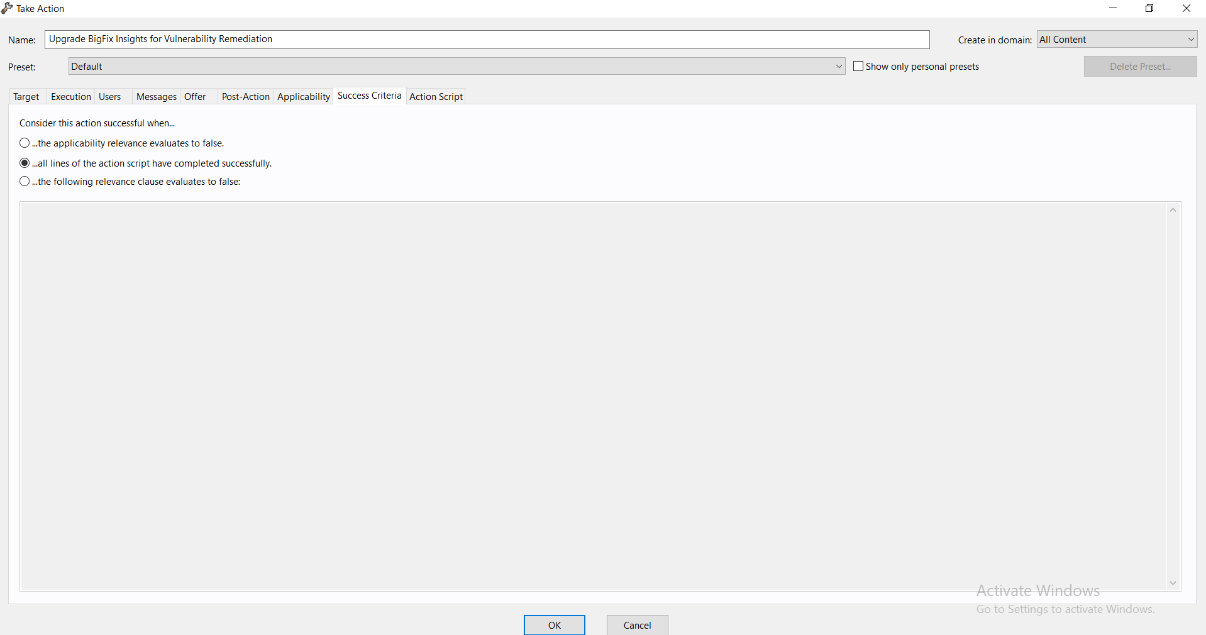This screenshot has width=1206, height=635.
Task: Show the Post-Action tab
Action: (246, 97)
